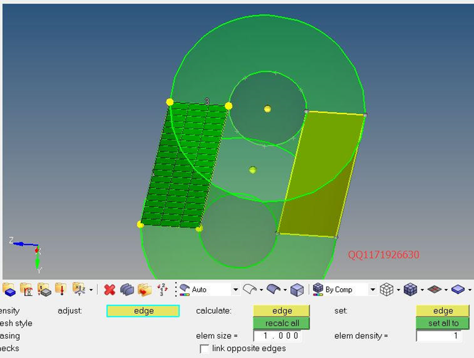The image size is (474, 358).
Task: Select the wireframe elements cube icon
Action: (386, 290)
